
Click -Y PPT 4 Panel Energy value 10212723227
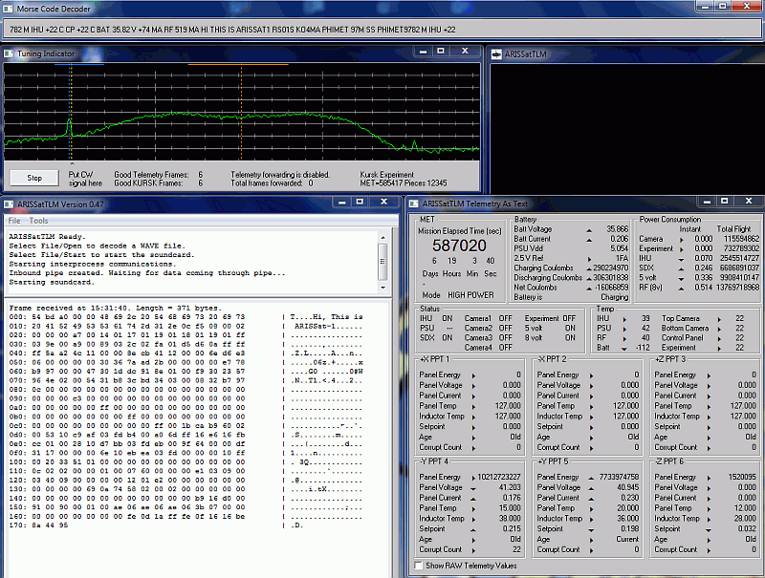point(499,477)
